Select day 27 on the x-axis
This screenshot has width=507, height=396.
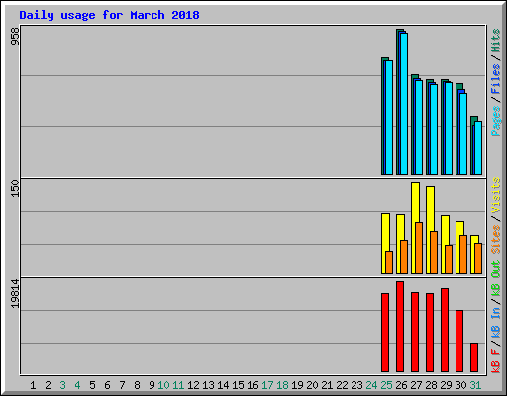coord(416,385)
